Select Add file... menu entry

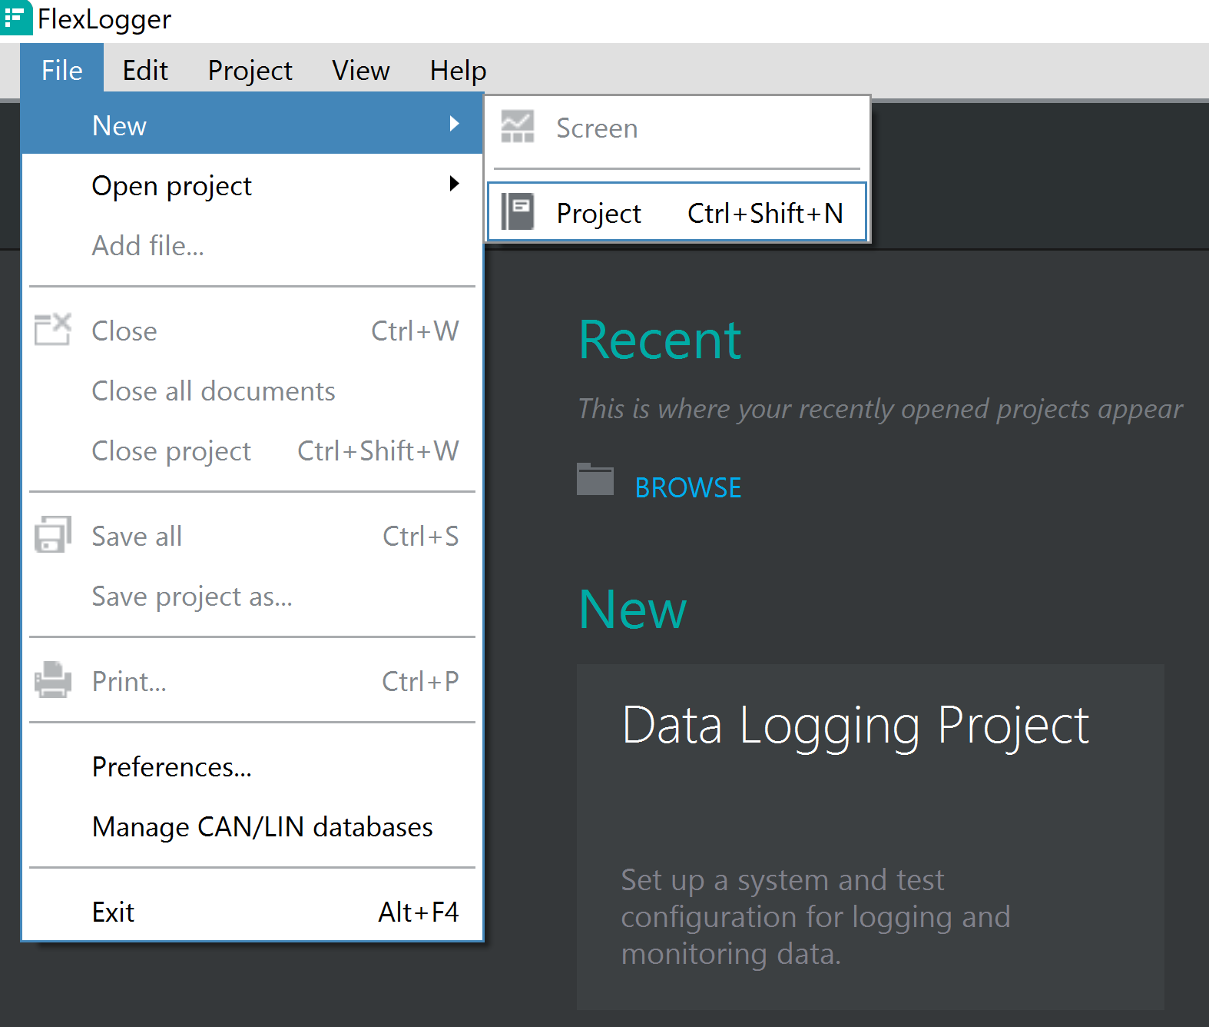(x=253, y=245)
